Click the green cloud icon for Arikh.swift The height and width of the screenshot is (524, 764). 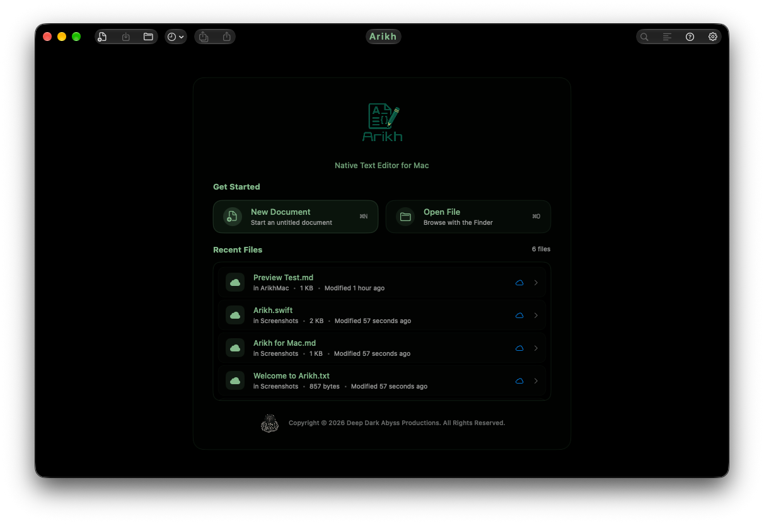(x=235, y=316)
